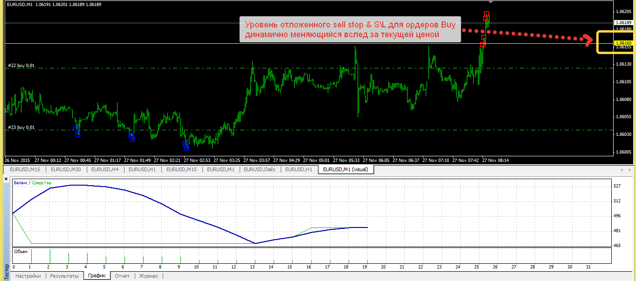This screenshot has width=636, height=281.
Task: Click the 496 balance axis value
Action: 617,215
